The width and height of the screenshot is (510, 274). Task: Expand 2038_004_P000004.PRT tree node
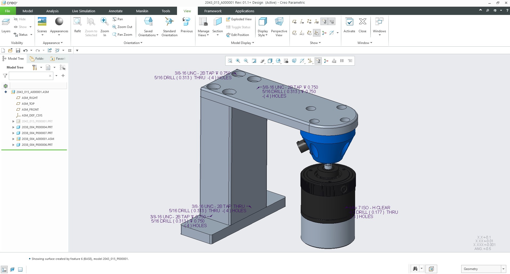[13, 127]
